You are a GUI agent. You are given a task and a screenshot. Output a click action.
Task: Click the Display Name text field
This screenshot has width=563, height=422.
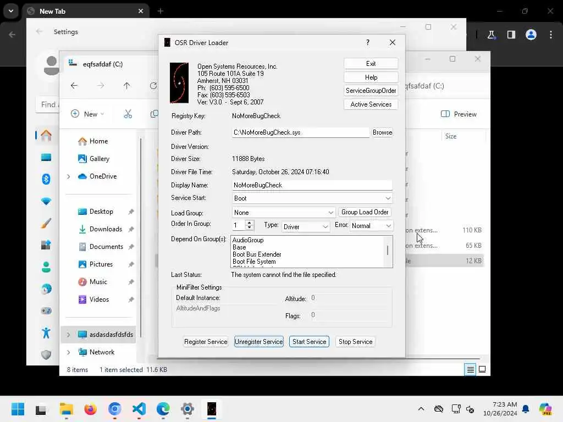tap(312, 185)
